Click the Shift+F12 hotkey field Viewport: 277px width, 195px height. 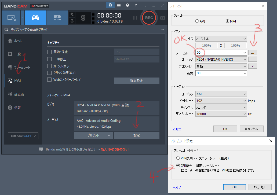(x=137, y=59)
